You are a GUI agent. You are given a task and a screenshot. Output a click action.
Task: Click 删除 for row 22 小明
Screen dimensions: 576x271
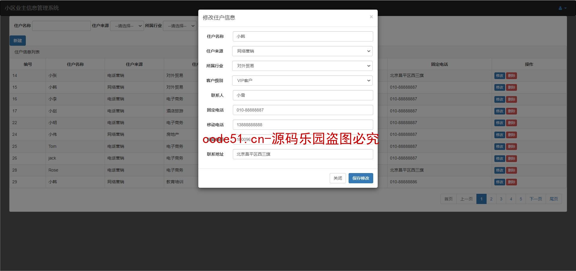(511, 123)
